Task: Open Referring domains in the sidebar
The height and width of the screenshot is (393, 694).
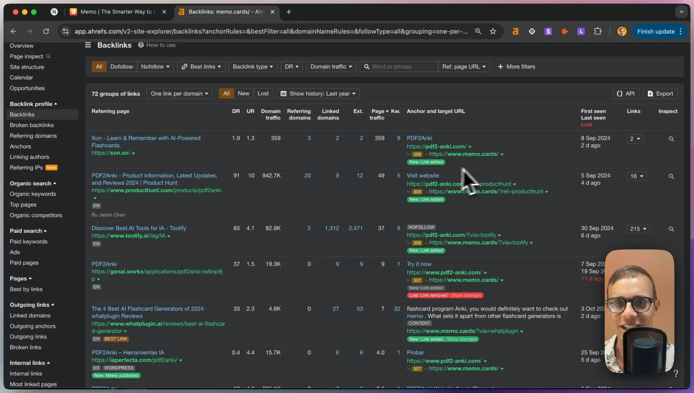Action: (33, 136)
